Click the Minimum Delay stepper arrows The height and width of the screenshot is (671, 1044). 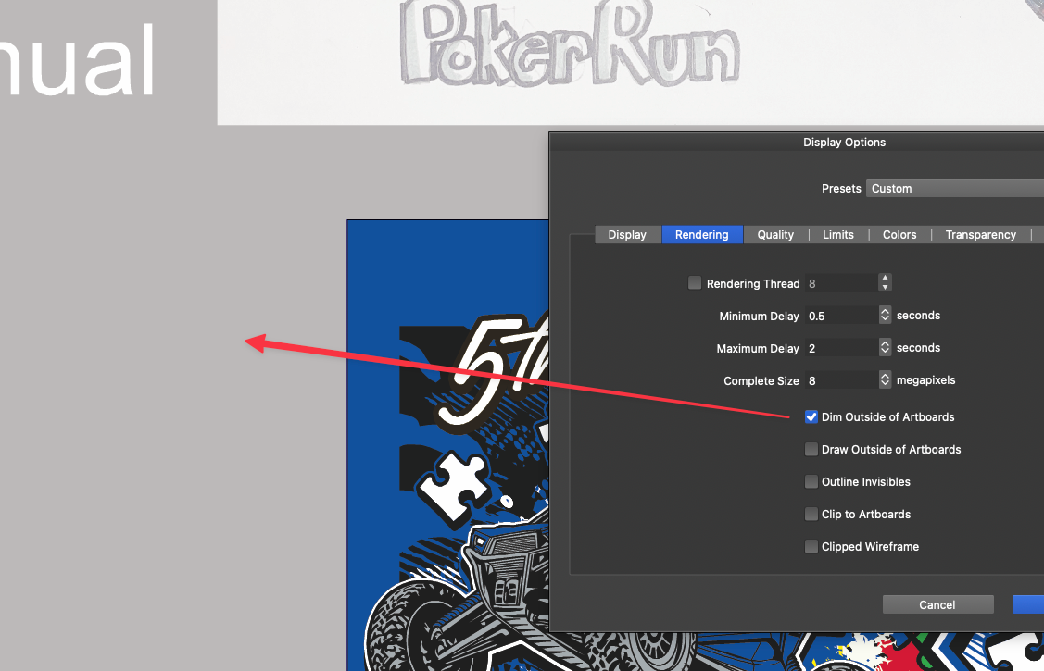coord(885,316)
